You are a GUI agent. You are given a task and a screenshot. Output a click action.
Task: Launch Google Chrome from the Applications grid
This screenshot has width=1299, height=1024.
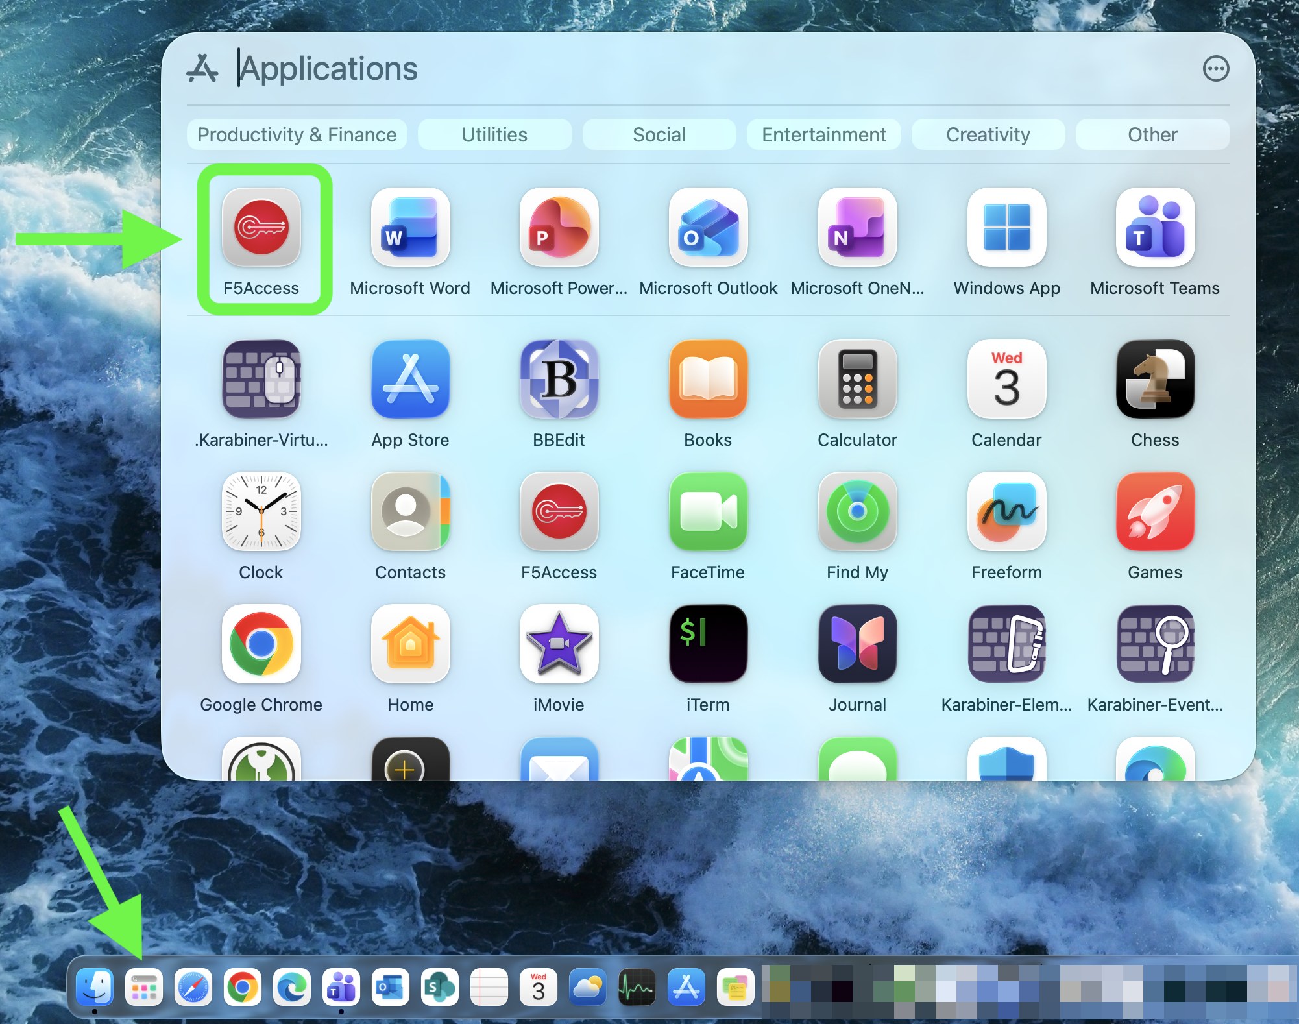click(x=261, y=644)
